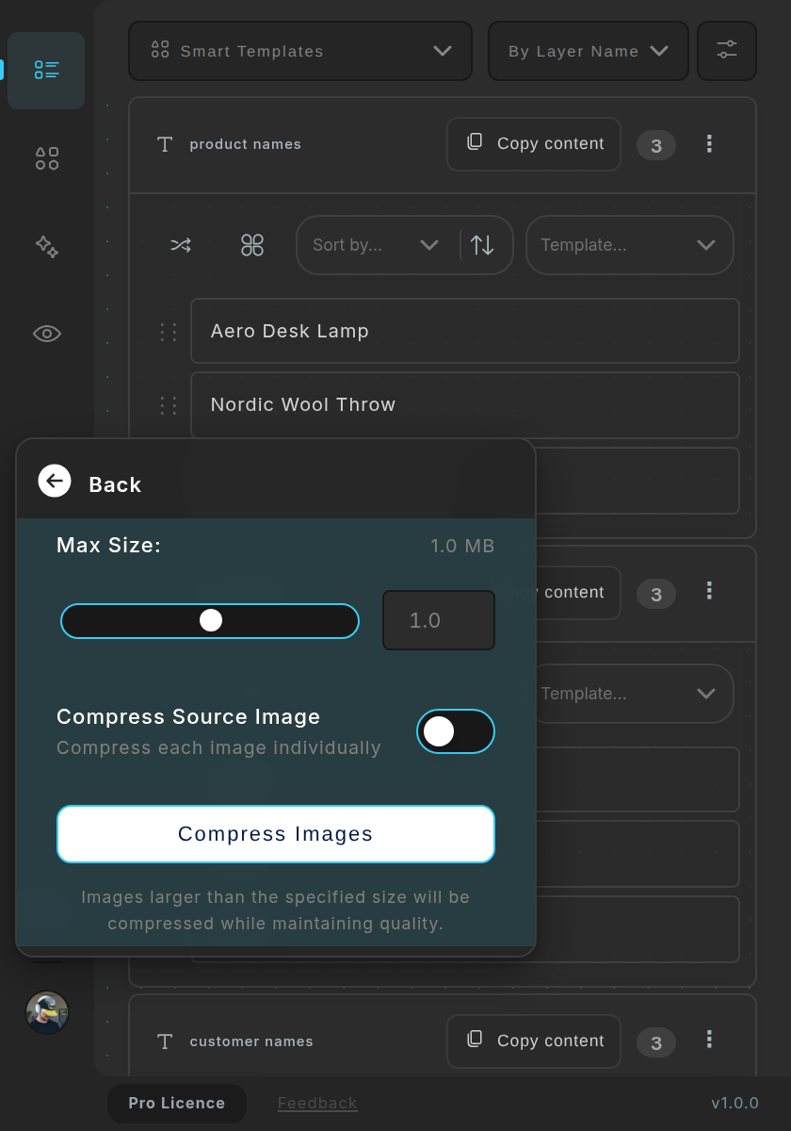Click the Nordic Wool Throw text field
The height and width of the screenshot is (1131, 791).
pos(465,404)
